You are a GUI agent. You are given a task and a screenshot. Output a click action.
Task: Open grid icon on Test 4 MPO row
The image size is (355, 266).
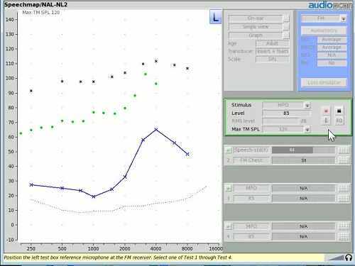click(344, 226)
